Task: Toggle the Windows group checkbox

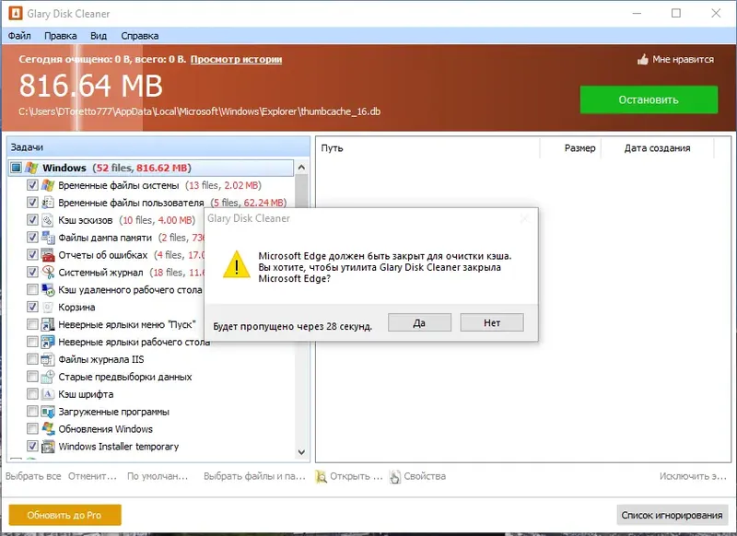Action: coord(17,168)
